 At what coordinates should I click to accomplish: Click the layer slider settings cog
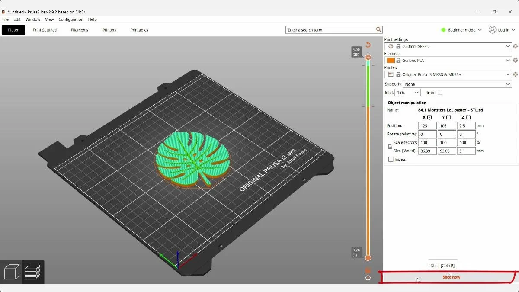pyautogui.click(x=368, y=278)
